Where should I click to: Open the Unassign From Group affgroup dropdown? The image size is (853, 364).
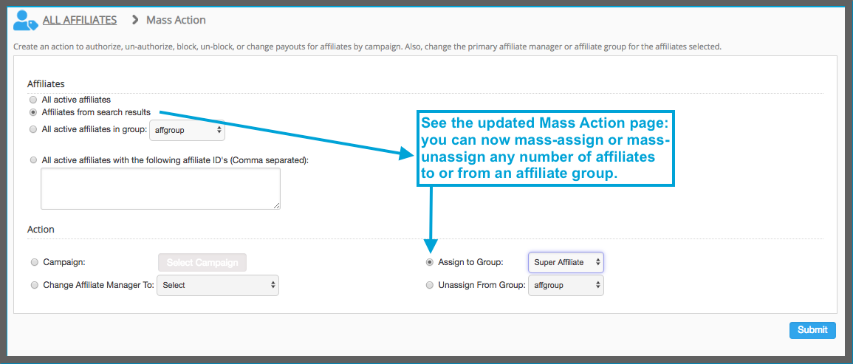pyautogui.click(x=566, y=285)
